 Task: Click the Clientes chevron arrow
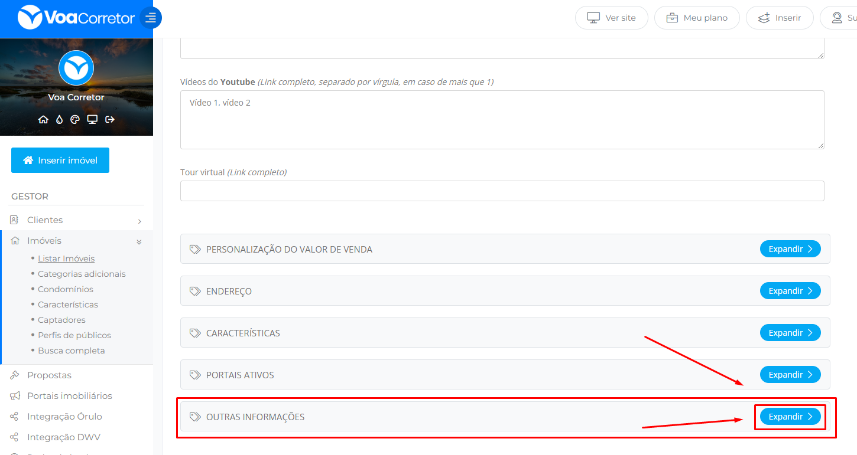pyautogui.click(x=139, y=221)
